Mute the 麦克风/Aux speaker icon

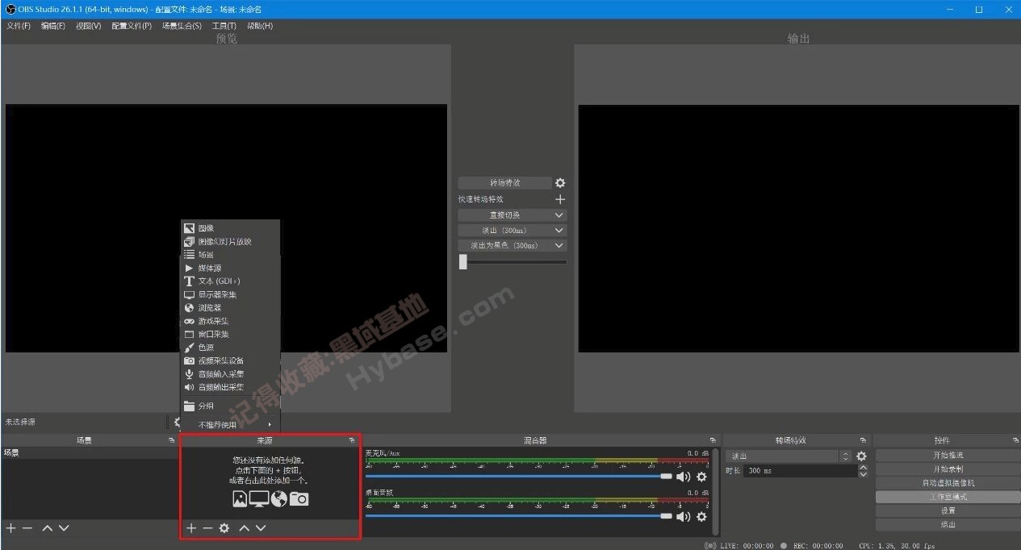point(683,477)
